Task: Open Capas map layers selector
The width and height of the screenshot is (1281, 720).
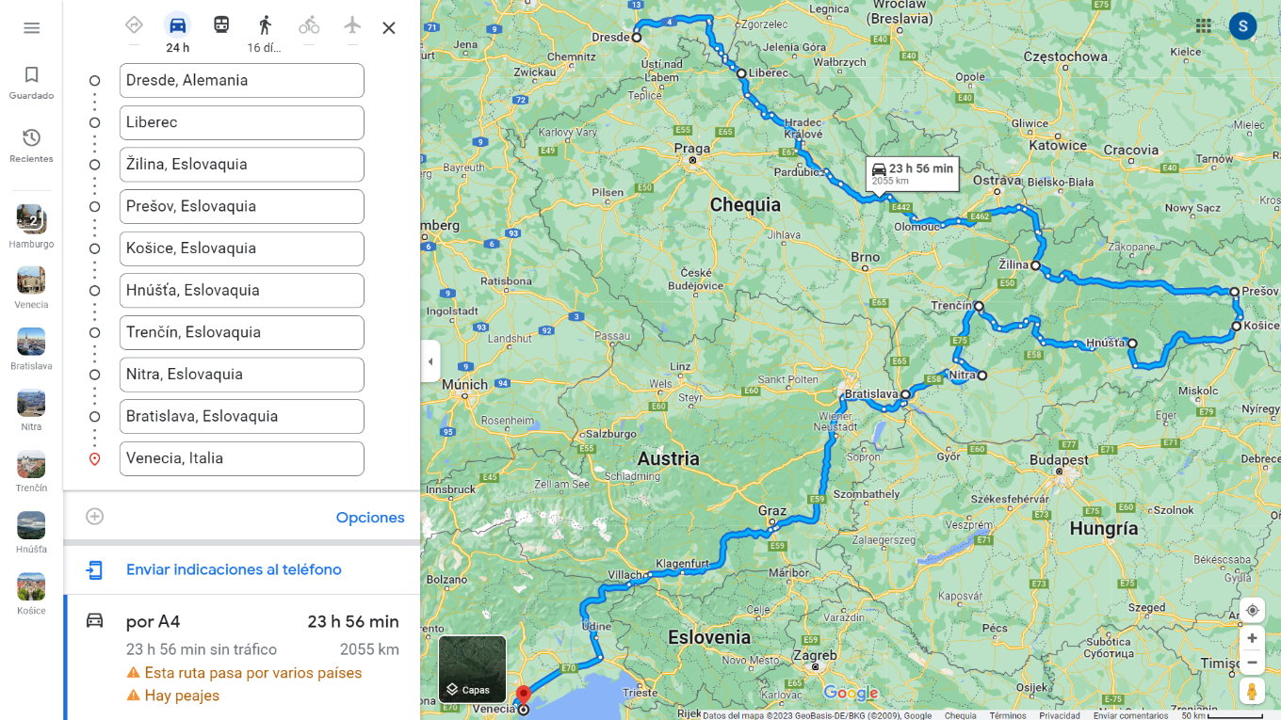Action: [x=472, y=669]
